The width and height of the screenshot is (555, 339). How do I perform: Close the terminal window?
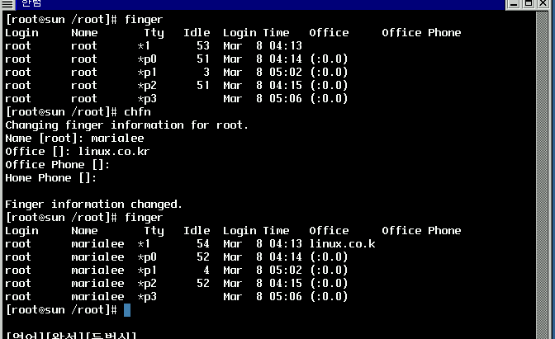(544, 3)
